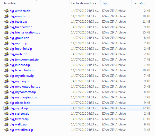Click the 3 KB size of plg_wordfilter.zip
The height and width of the screenshot is (136, 155).
pyautogui.click(x=147, y=130)
